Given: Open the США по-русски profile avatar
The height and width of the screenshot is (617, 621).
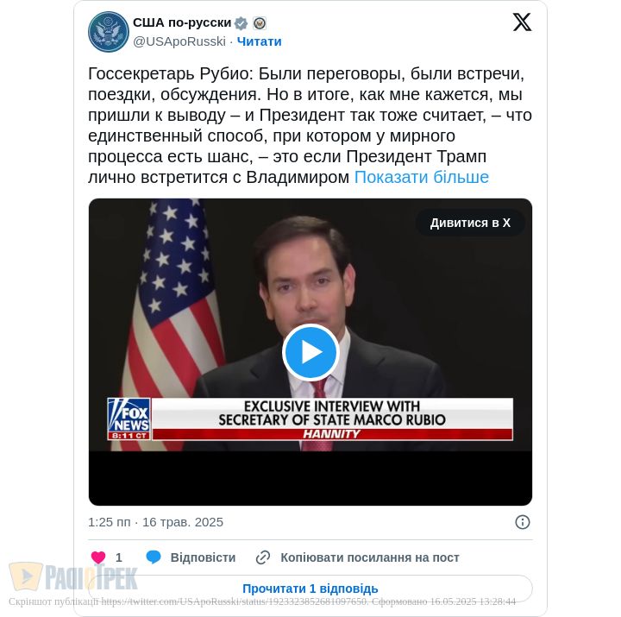Looking at the screenshot, I should (x=108, y=32).
